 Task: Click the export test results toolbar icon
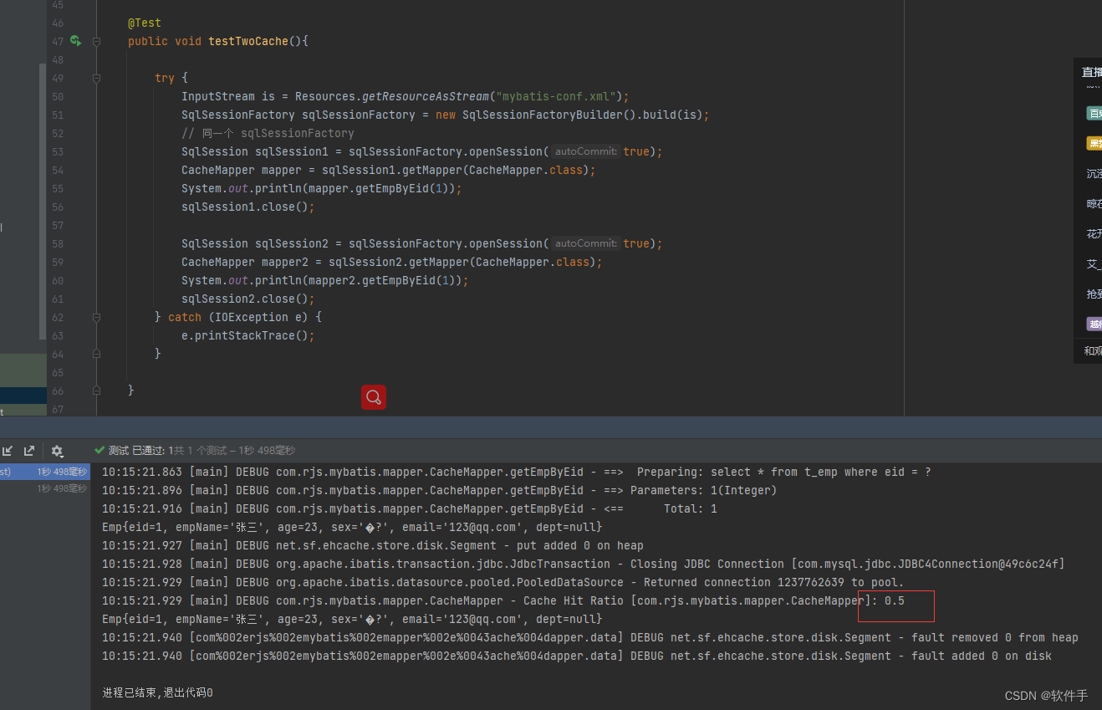29,451
